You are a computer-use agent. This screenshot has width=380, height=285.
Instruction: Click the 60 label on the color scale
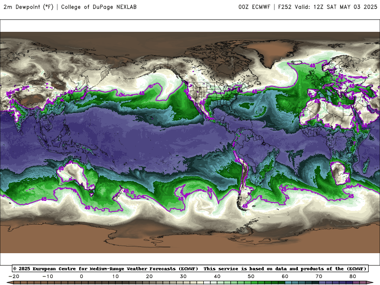[285, 276]
